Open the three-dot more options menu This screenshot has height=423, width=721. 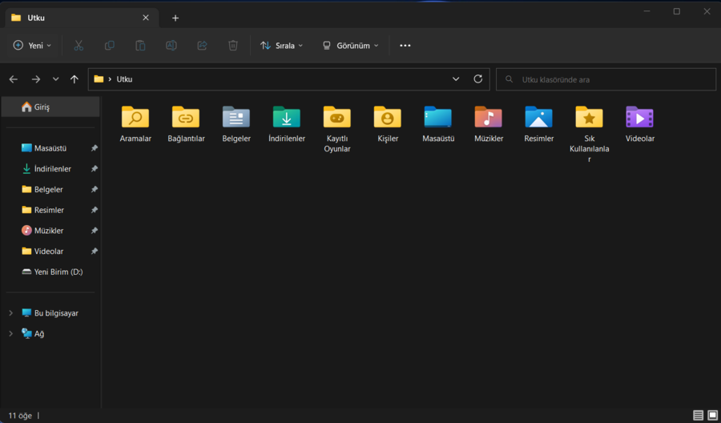click(x=405, y=46)
